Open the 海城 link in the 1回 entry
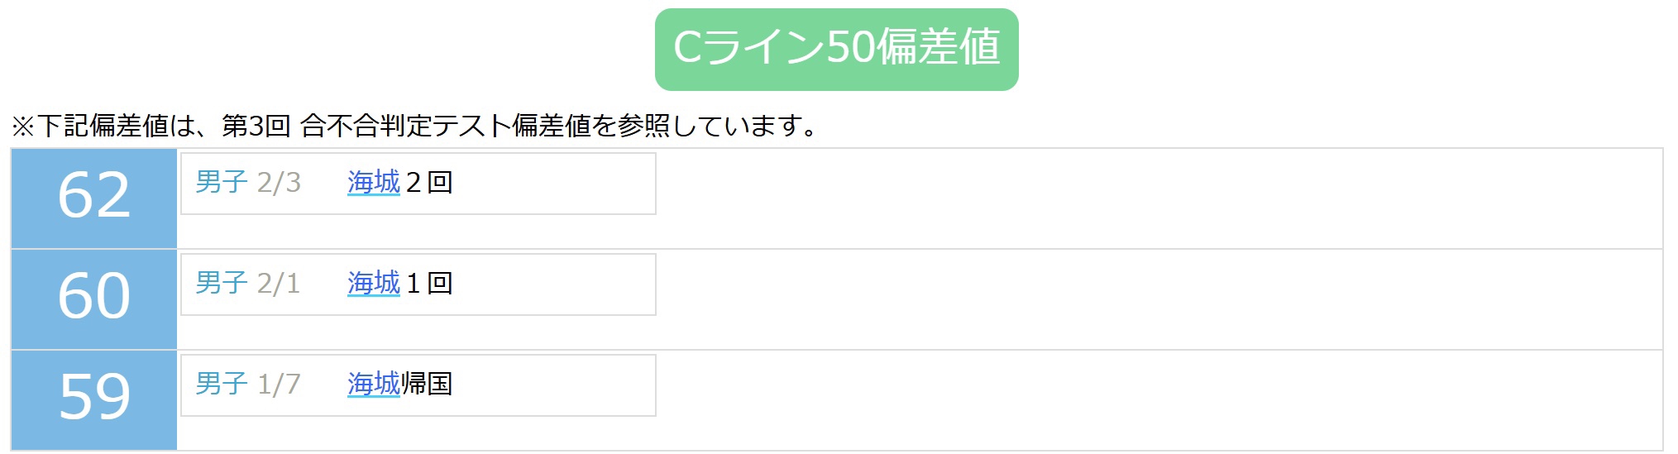 pos(373,283)
